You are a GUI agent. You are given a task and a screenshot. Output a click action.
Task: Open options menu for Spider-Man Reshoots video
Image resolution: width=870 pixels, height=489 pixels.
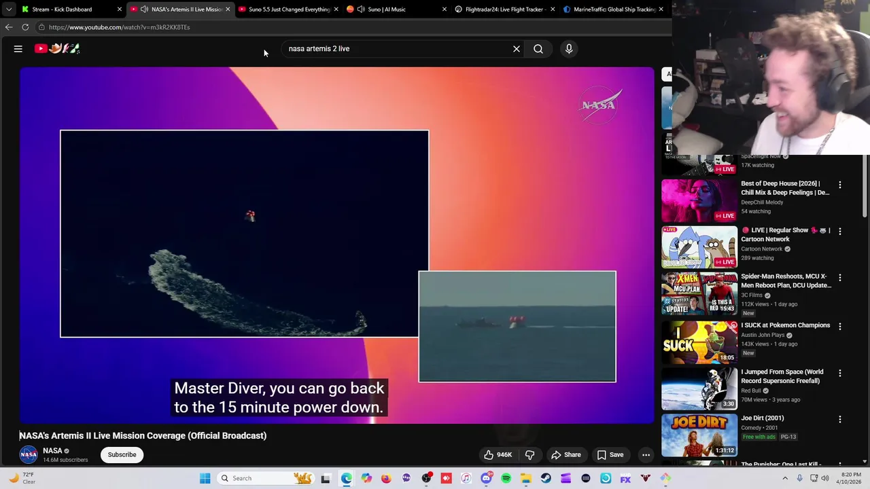[x=840, y=278]
